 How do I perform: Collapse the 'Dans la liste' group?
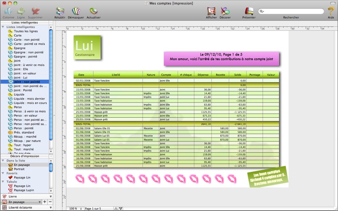pos(3,161)
